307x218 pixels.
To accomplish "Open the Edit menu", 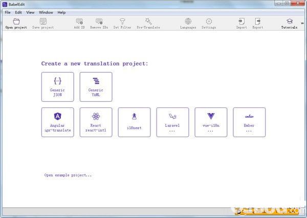I will (18, 12).
